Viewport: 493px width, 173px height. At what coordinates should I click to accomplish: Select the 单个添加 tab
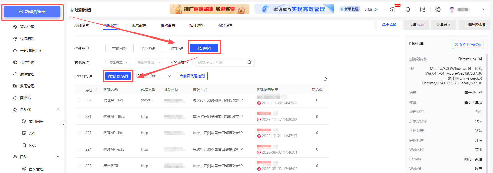389,25
